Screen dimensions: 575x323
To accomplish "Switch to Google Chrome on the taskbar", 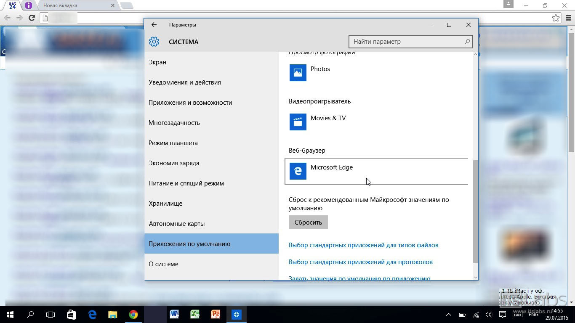I will tap(133, 315).
